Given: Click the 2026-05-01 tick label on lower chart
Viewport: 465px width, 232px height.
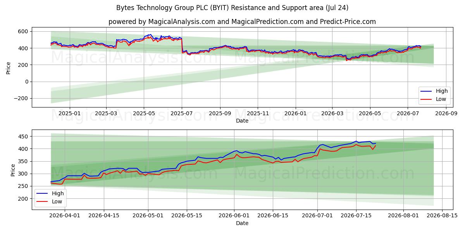Looking at the screenshot, I should tap(148, 216).
